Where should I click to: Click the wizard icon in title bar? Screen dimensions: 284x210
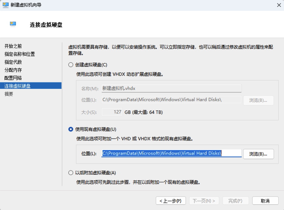[x=6, y=5]
